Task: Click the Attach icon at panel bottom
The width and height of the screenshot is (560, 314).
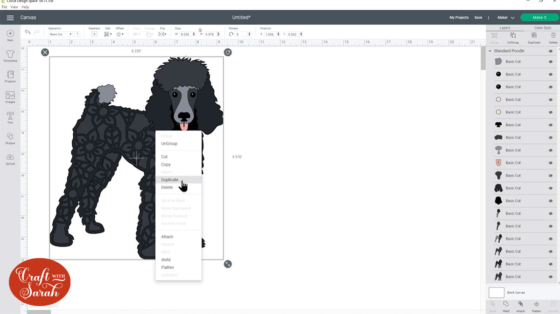Action: tap(520, 305)
